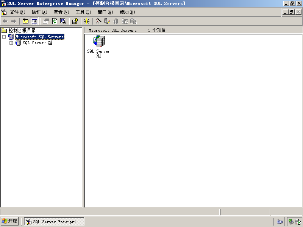Viewport: 303px width, 227px height.
Task: Open the 帮助(H) menu
Action: point(127,12)
